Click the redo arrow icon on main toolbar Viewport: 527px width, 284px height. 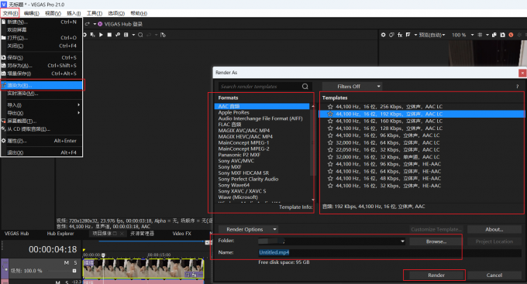coord(88,24)
